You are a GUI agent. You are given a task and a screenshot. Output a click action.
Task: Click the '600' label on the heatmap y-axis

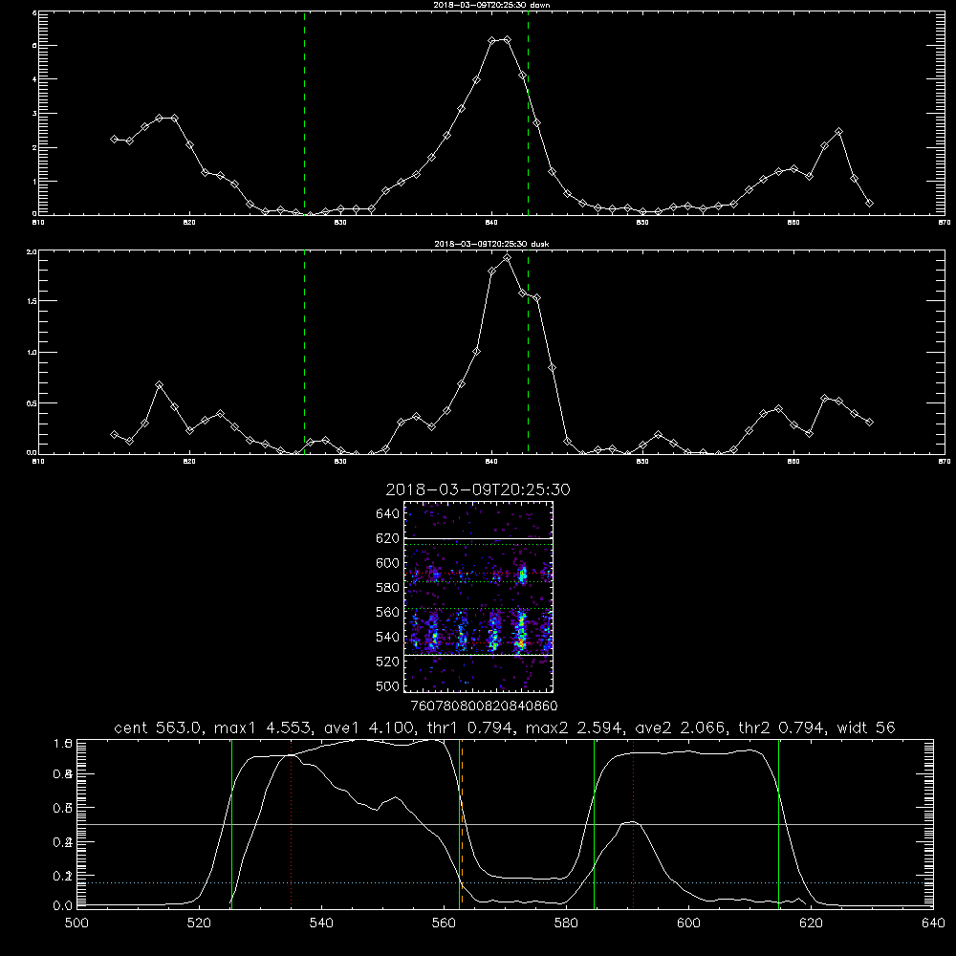(x=388, y=563)
